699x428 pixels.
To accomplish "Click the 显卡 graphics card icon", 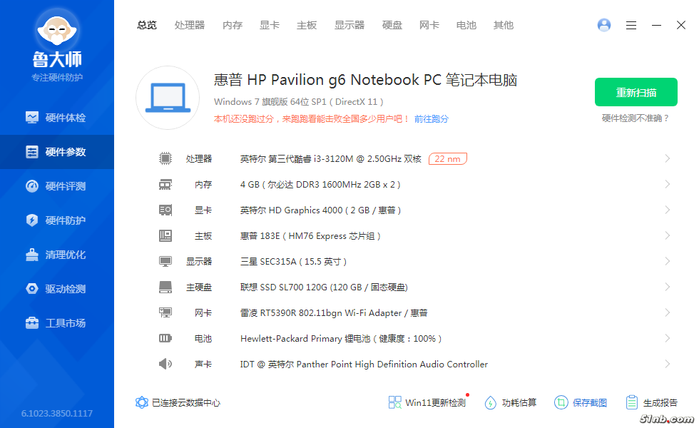I will tap(165, 210).
